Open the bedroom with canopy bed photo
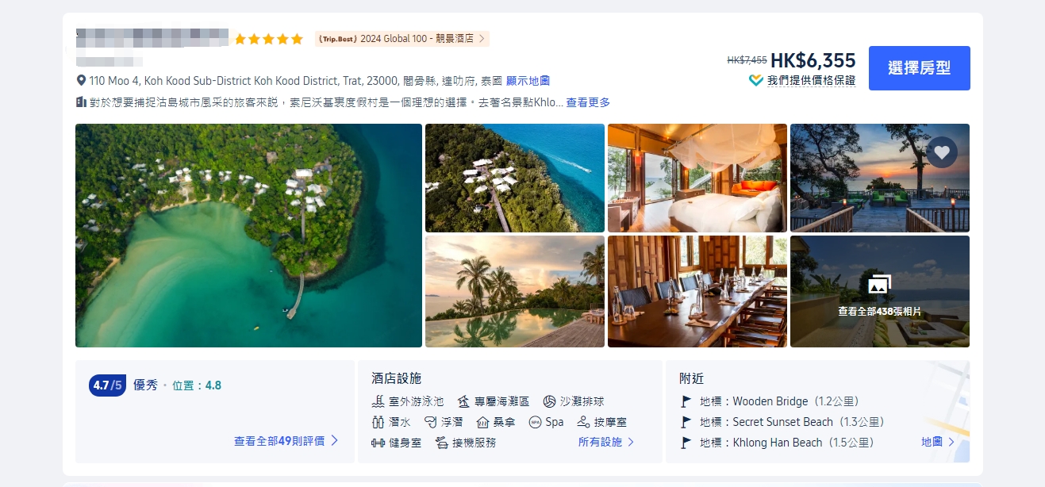 click(697, 178)
